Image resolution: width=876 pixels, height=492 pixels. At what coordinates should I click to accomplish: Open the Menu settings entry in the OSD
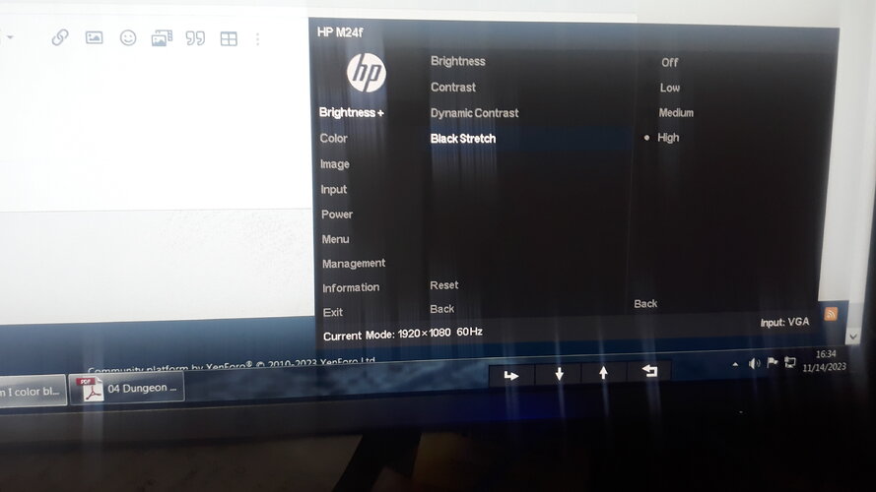coord(335,239)
